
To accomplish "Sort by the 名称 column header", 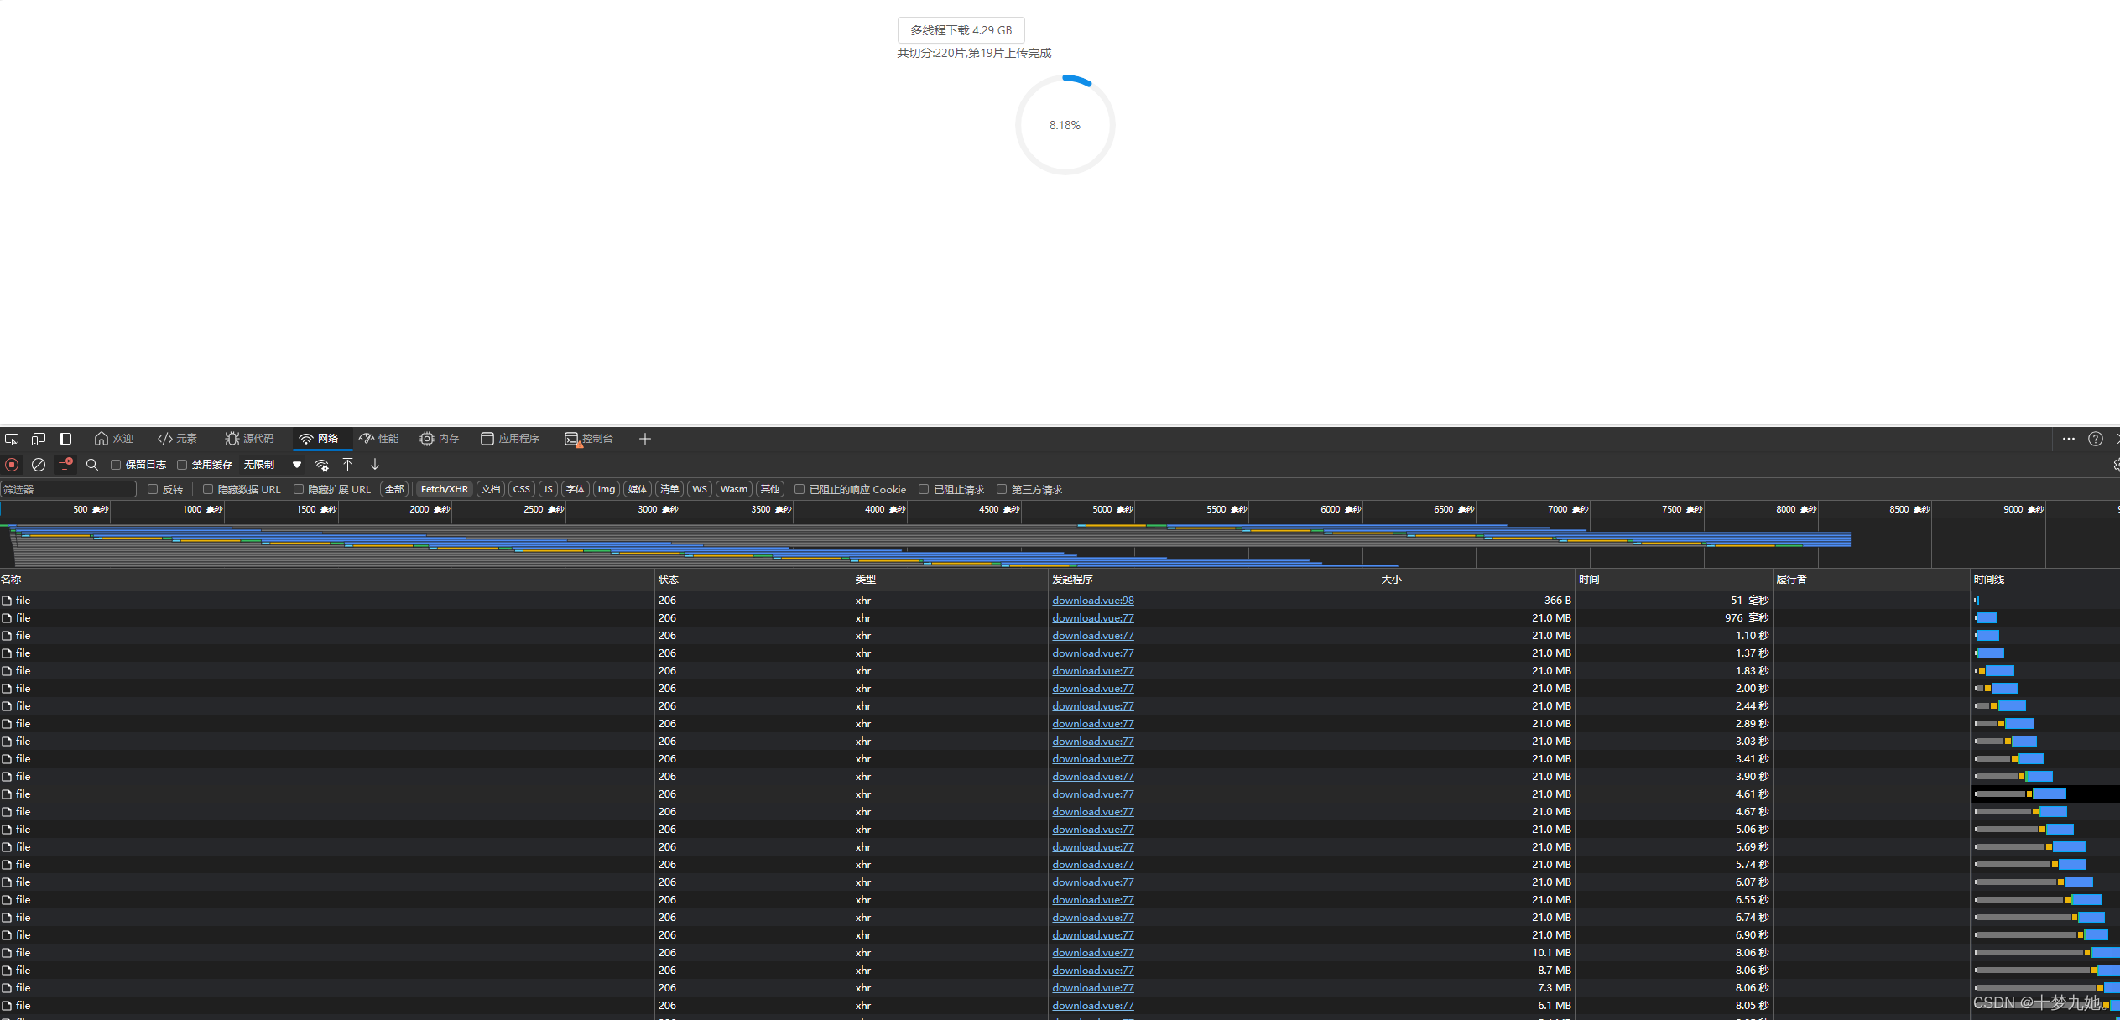I will coord(327,580).
